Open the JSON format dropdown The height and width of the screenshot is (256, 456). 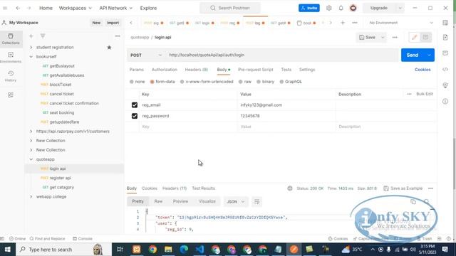(x=236, y=201)
